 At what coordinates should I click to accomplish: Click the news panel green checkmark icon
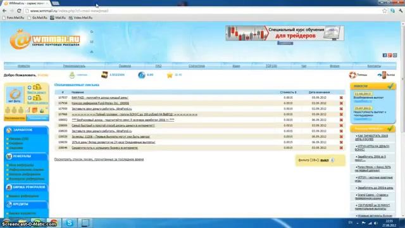390,86
